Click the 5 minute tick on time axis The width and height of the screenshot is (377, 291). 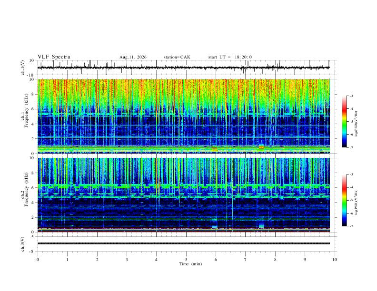186,260
